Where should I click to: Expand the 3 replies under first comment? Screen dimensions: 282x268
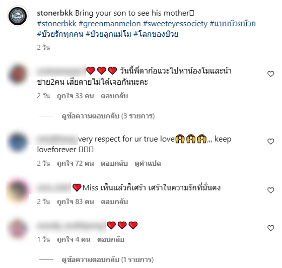(x=108, y=116)
